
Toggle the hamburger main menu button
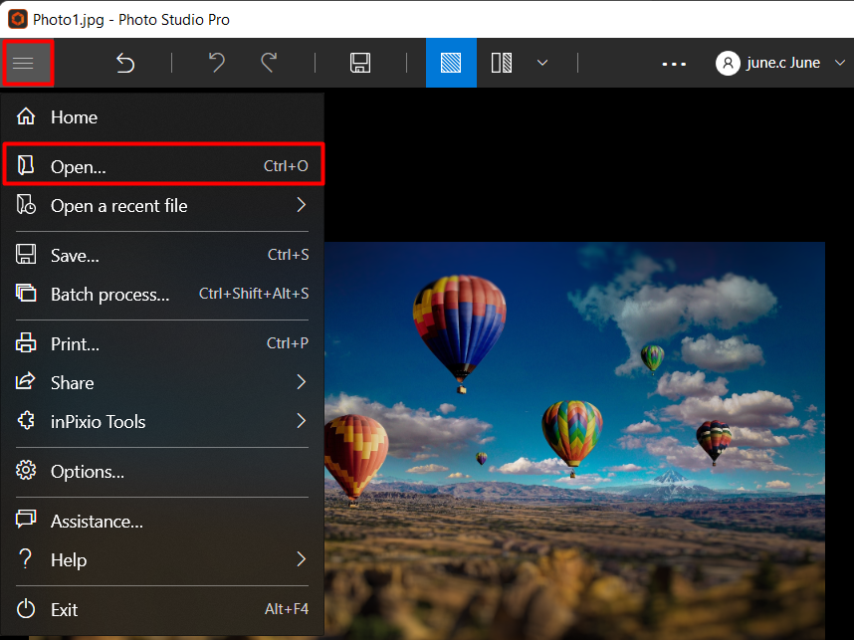pos(28,63)
